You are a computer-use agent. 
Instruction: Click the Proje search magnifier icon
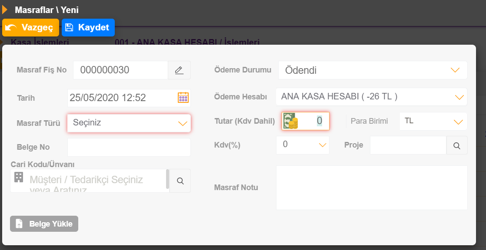click(457, 145)
